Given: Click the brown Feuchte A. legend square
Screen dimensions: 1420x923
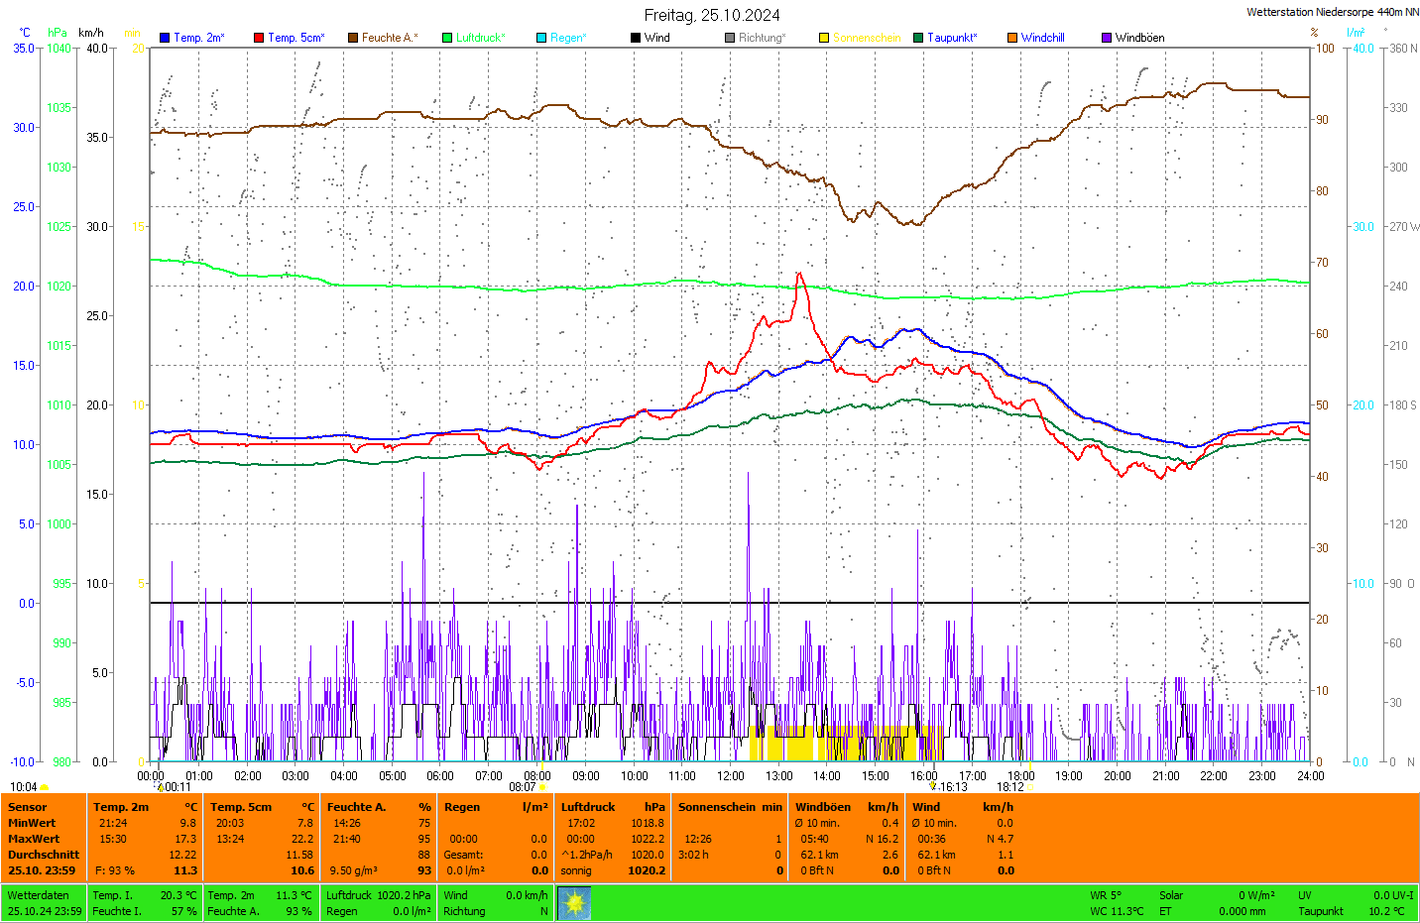Looking at the screenshot, I should 353,38.
